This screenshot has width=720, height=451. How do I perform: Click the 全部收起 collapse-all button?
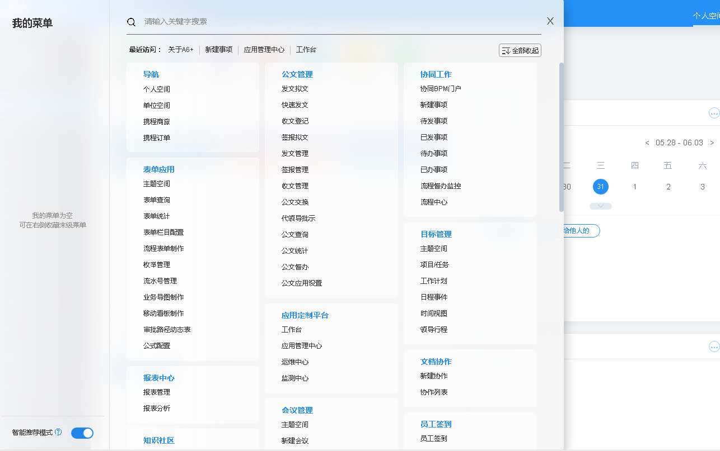[x=520, y=50]
